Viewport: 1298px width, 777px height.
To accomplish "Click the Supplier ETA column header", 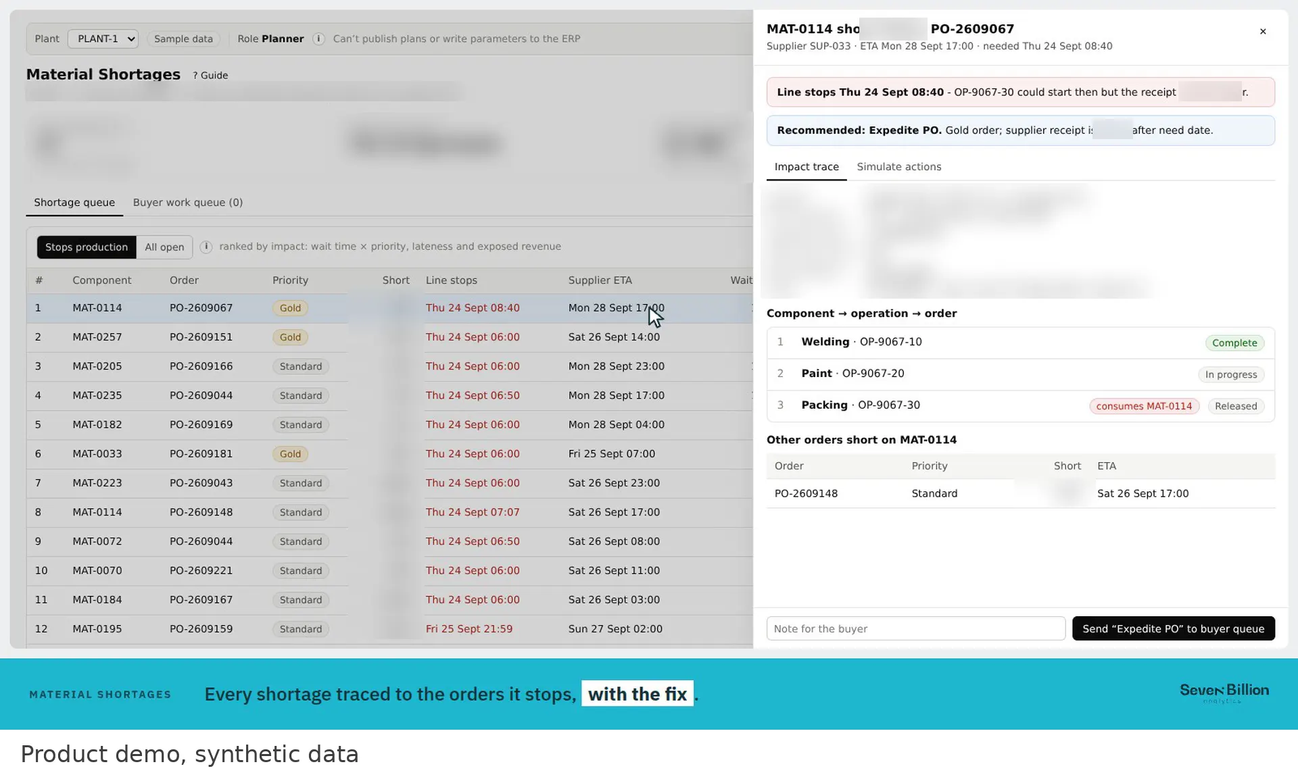I will (600, 280).
